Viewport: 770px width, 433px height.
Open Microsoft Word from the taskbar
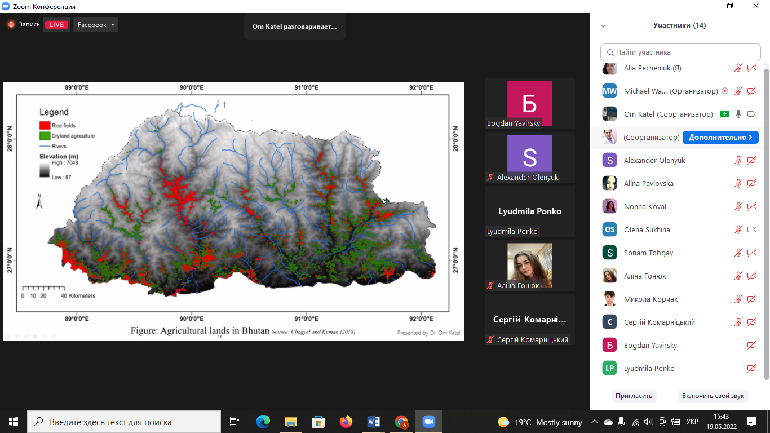(373, 422)
